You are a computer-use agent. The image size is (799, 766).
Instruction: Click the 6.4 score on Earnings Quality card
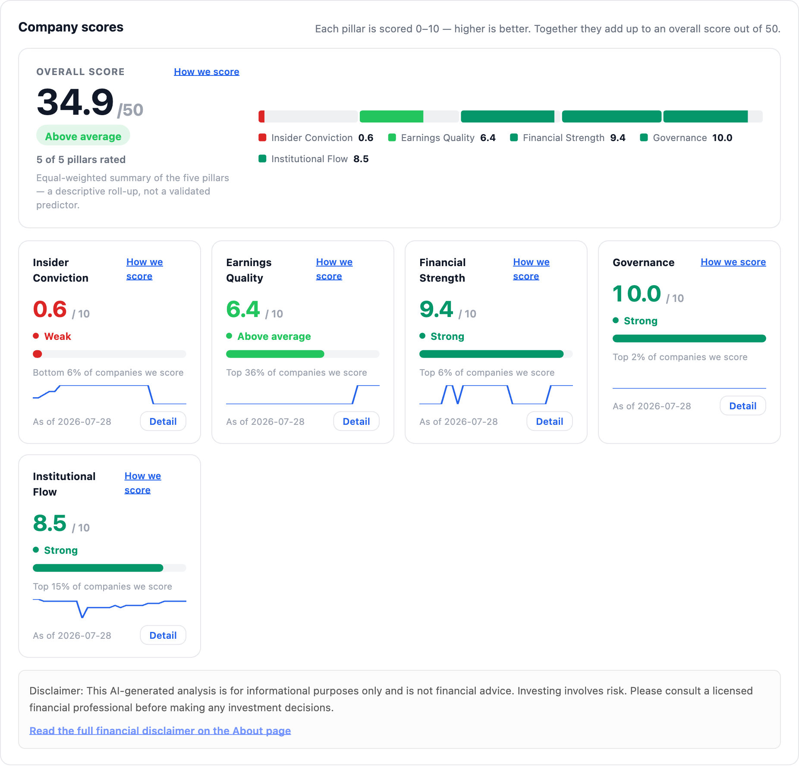[x=243, y=309]
